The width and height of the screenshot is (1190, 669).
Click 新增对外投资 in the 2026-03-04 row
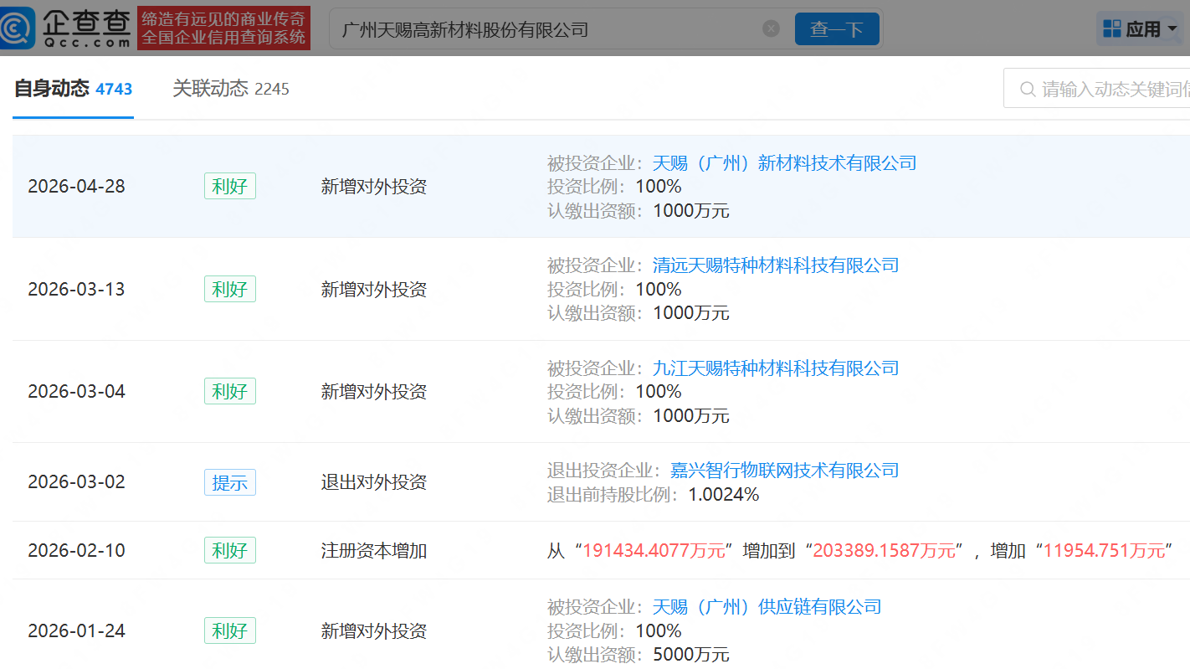(x=374, y=391)
